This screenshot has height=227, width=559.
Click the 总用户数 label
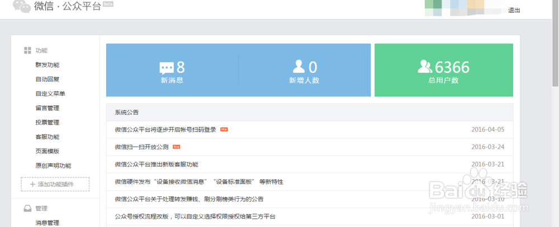point(443,80)
